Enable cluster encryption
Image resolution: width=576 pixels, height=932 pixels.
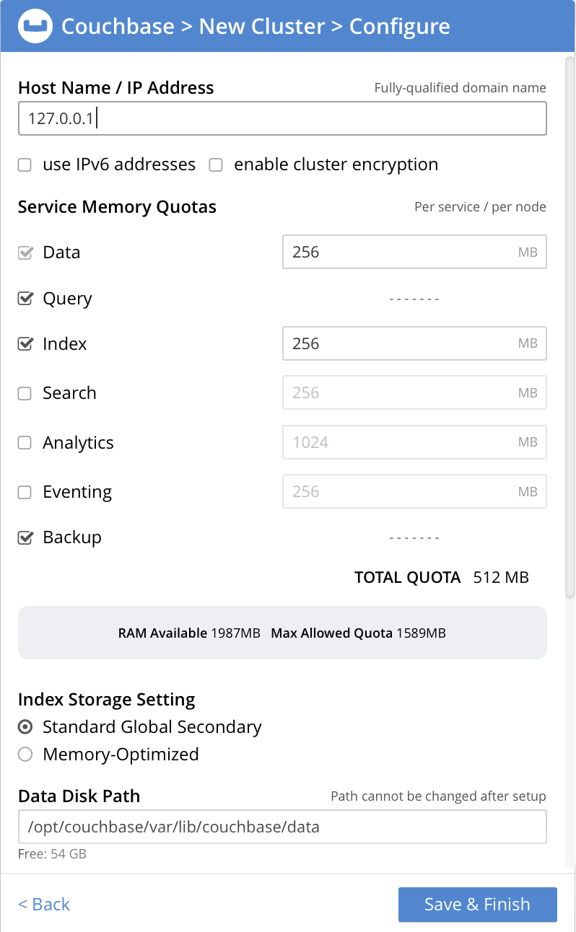[215, 164]
